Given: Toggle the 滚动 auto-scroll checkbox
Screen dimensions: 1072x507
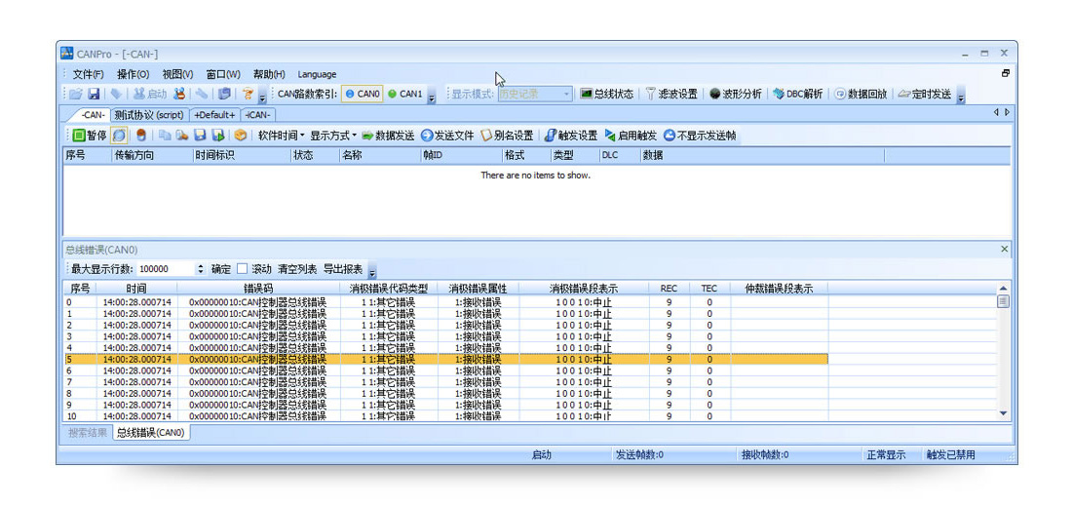Looking at the screenshot, I should click(243, 269).
